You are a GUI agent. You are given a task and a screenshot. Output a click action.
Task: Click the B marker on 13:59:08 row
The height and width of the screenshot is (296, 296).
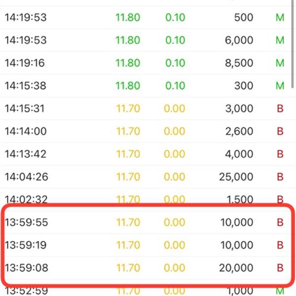pos(280,268)
